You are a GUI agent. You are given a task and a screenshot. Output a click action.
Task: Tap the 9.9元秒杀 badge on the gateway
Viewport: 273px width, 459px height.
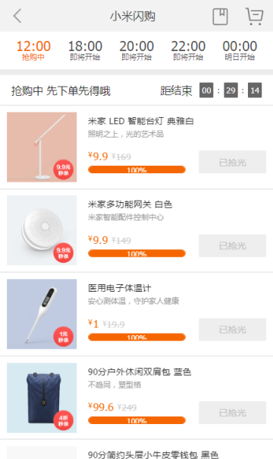pos(64,253)
